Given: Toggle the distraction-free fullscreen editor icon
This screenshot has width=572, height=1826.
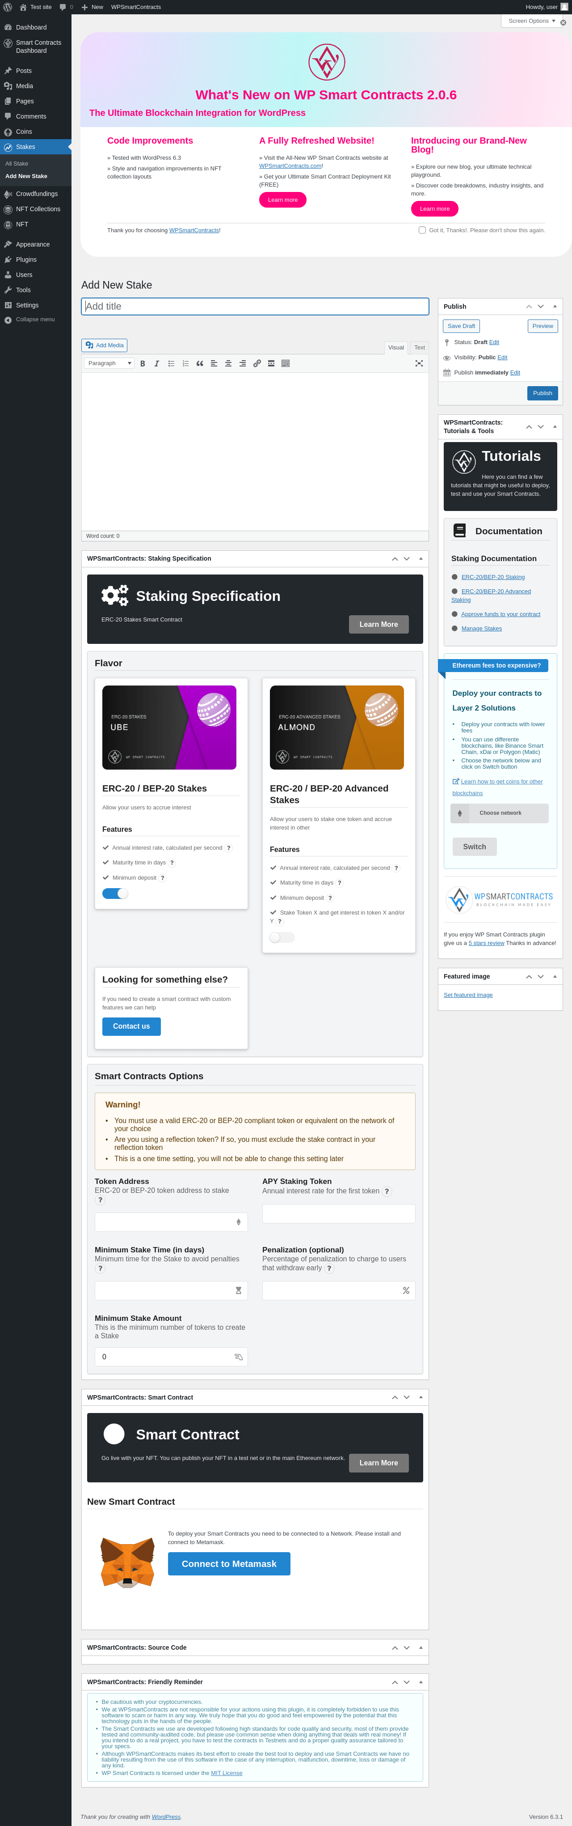Looking at the screenshot, I should (x=419, y=364).
